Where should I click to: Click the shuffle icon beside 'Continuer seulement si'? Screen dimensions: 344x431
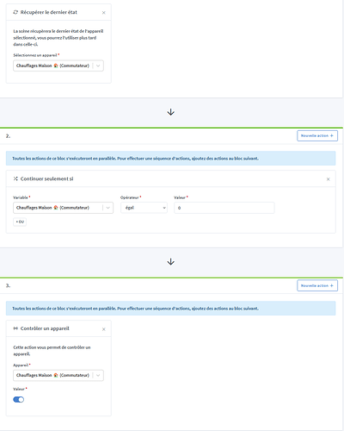tap(15, 178)
